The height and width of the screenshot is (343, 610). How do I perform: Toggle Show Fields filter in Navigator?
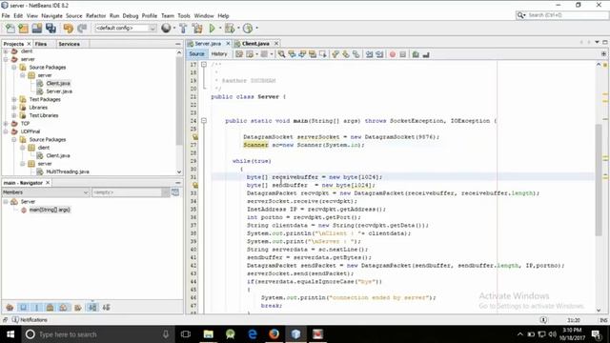[23, 307]
